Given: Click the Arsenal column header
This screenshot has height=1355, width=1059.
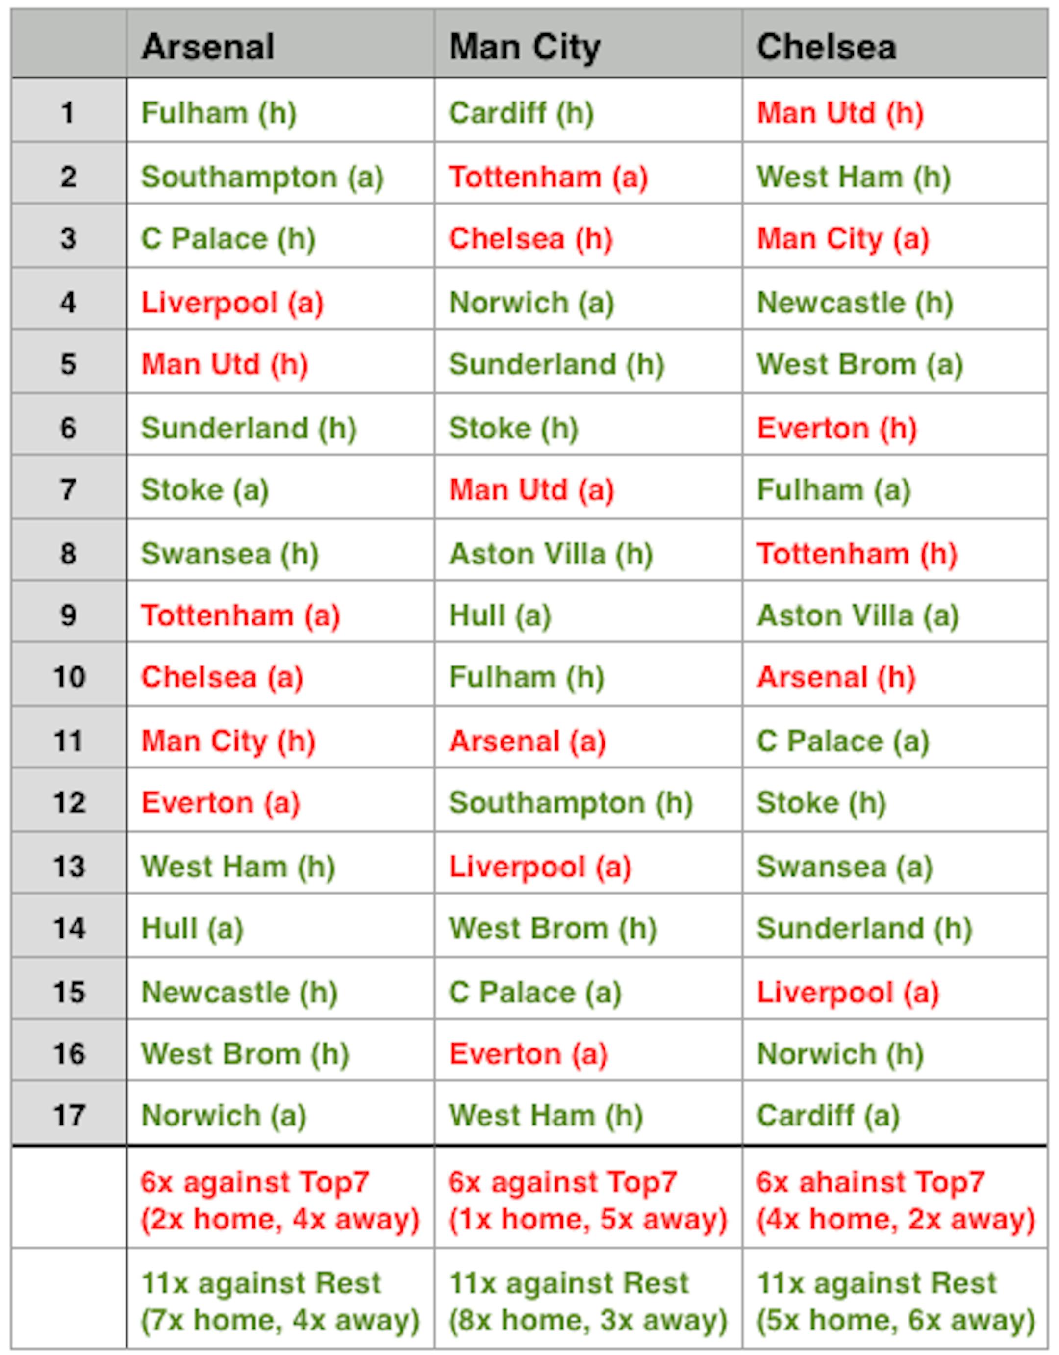Looking at the screenshot, I should tap(208, 47).
